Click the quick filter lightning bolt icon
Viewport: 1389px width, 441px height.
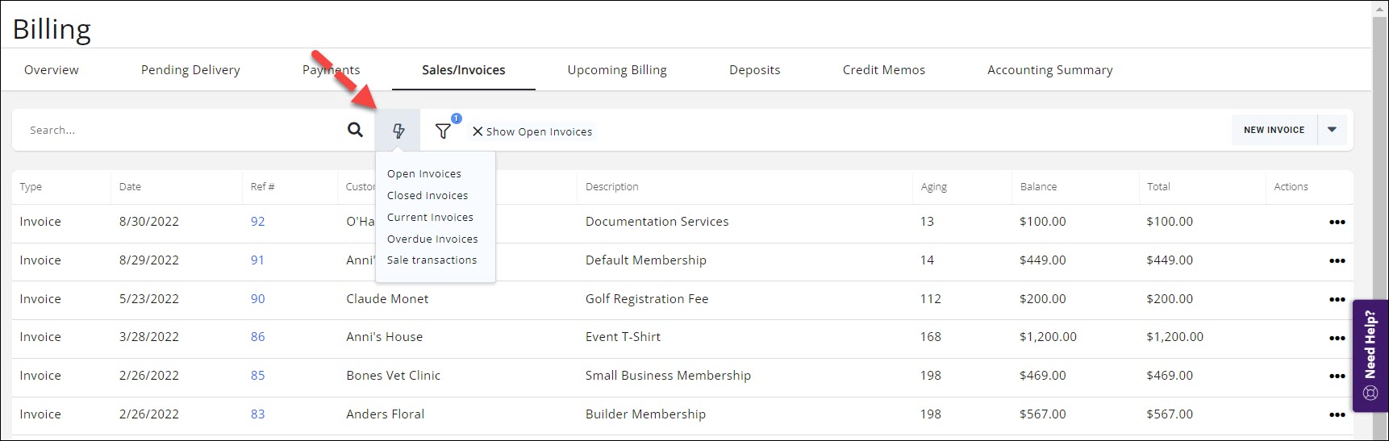coord(398,131)
